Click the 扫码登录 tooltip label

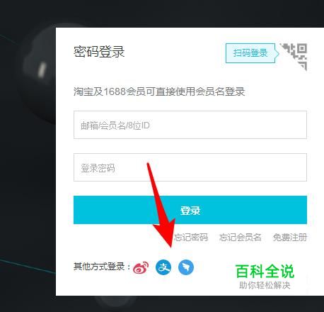point(250,53)
